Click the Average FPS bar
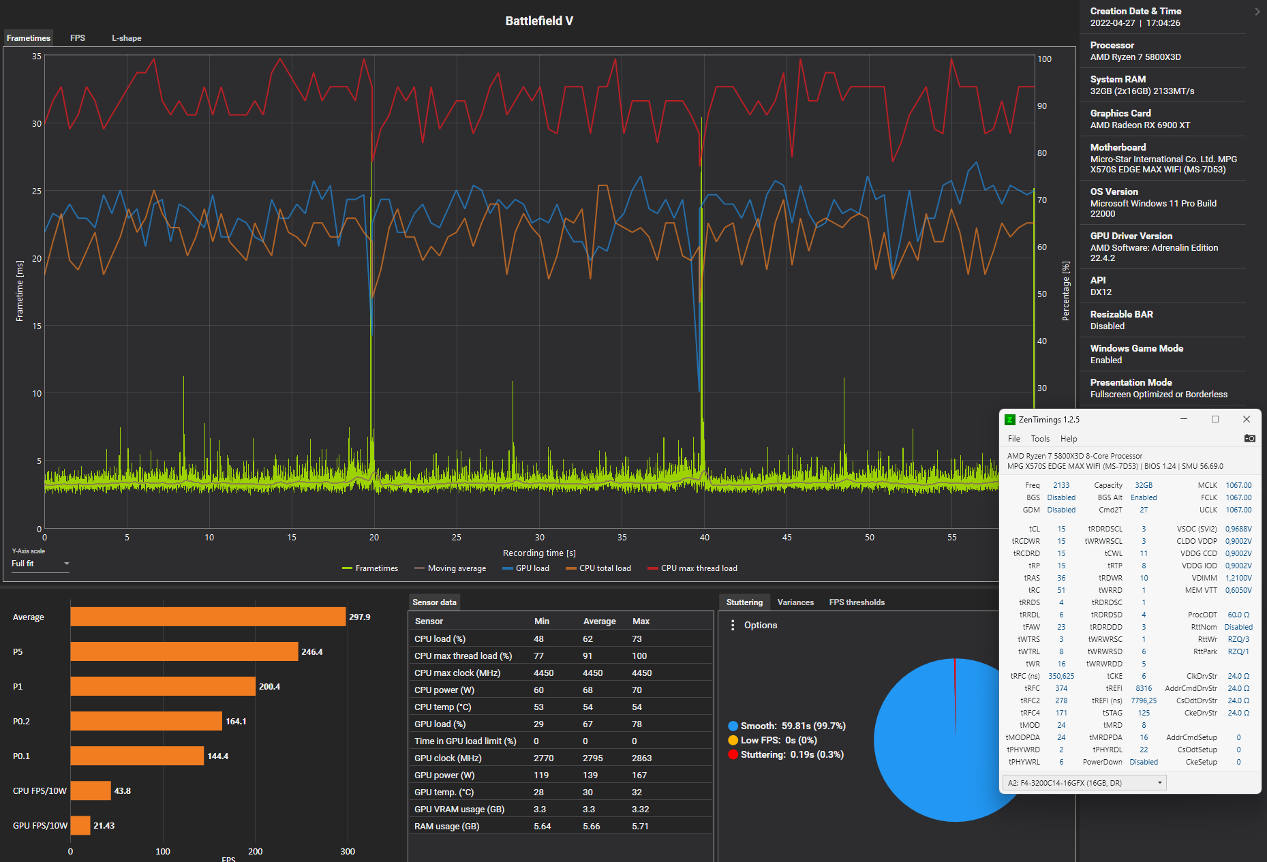The width and height of the screenshot is (1267, 862). click(x=208, y=617)
